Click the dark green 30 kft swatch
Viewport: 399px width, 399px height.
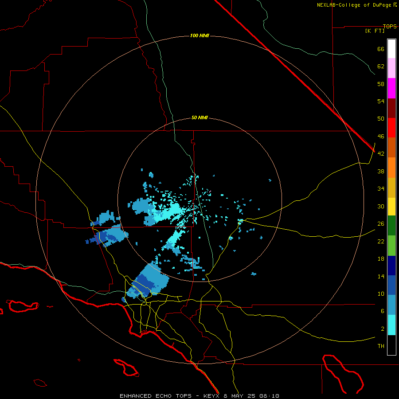pos(391,226)
